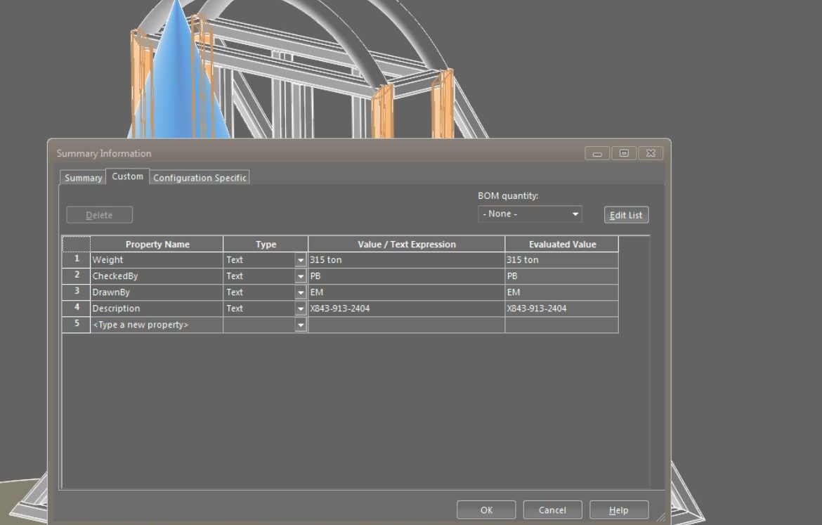
Task: Edit the CheckedBy value 'PB'
Action: tap(405, 276)
